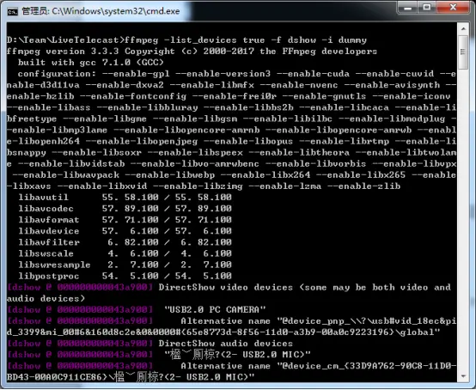476x390 pixels.
Task: Click the "USB2.0 PC CAMERA" device name
Action: point(215,309)
